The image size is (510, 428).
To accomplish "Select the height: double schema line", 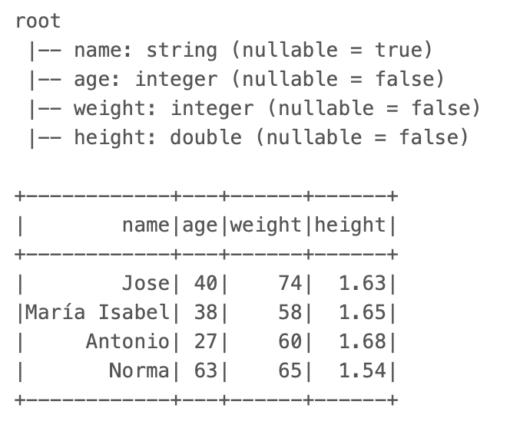I will 270,138.
